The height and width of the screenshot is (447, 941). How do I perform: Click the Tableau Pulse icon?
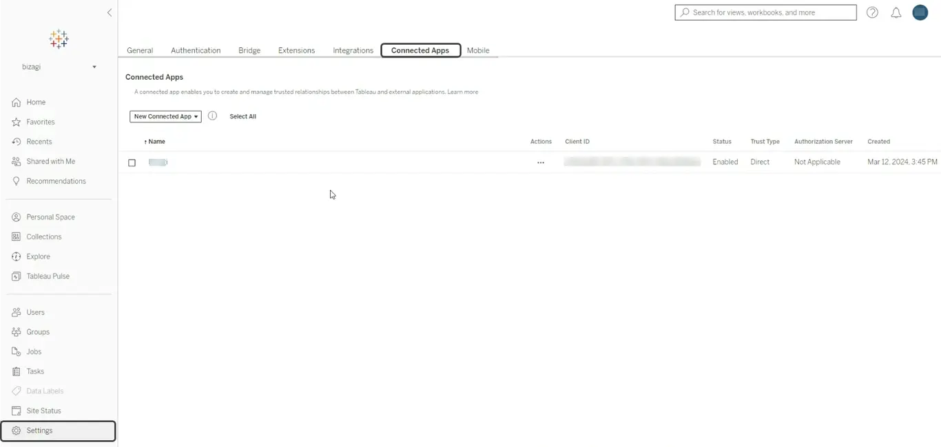17,276
